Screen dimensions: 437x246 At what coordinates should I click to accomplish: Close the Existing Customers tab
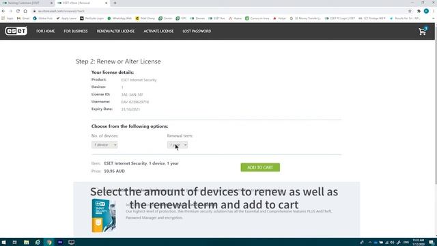pyautogui.click(x=51, y=3)
